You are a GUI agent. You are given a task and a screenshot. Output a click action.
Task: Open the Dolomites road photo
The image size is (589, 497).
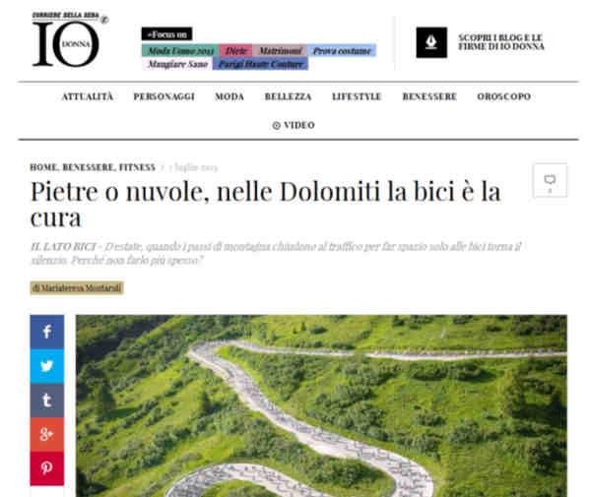click(321, 405)
